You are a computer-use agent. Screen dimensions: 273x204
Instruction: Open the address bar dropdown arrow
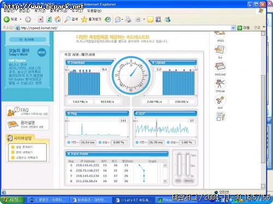pos(233,28)
